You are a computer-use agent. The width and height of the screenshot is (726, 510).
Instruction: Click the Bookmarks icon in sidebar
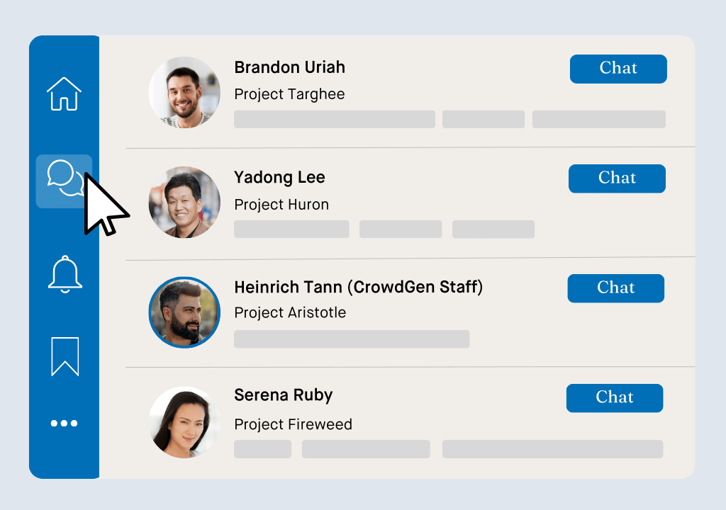pyautogui.click(x=65, y=357)
